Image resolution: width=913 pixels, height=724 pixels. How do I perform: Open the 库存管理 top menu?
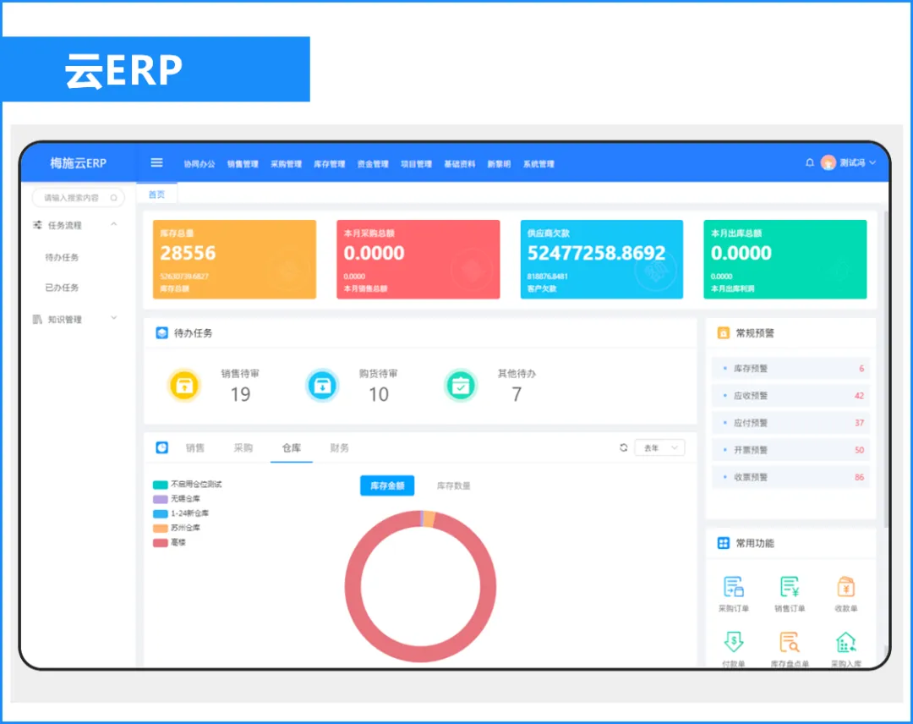click(329, 164)
